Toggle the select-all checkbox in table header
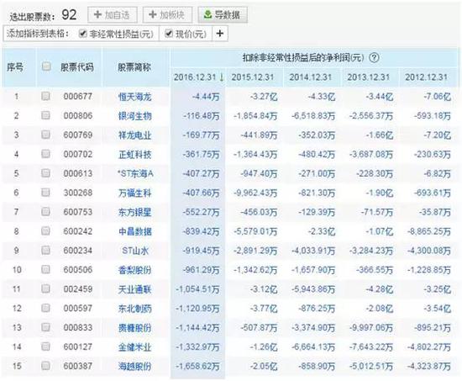 click(x=46, y=66)
